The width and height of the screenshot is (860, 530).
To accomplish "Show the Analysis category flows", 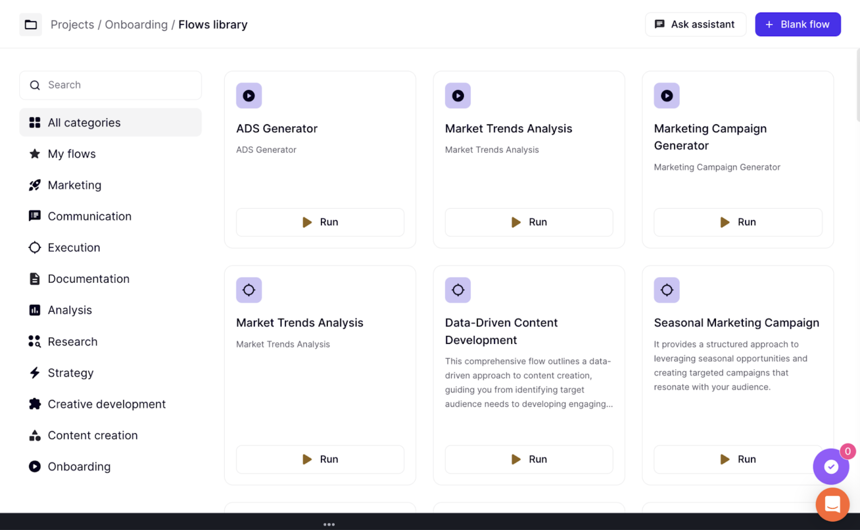I will coord(70,310).
